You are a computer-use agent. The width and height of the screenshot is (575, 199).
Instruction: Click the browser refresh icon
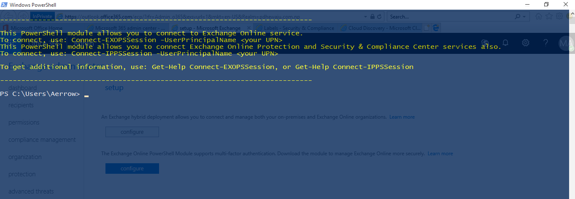[379, 16]
